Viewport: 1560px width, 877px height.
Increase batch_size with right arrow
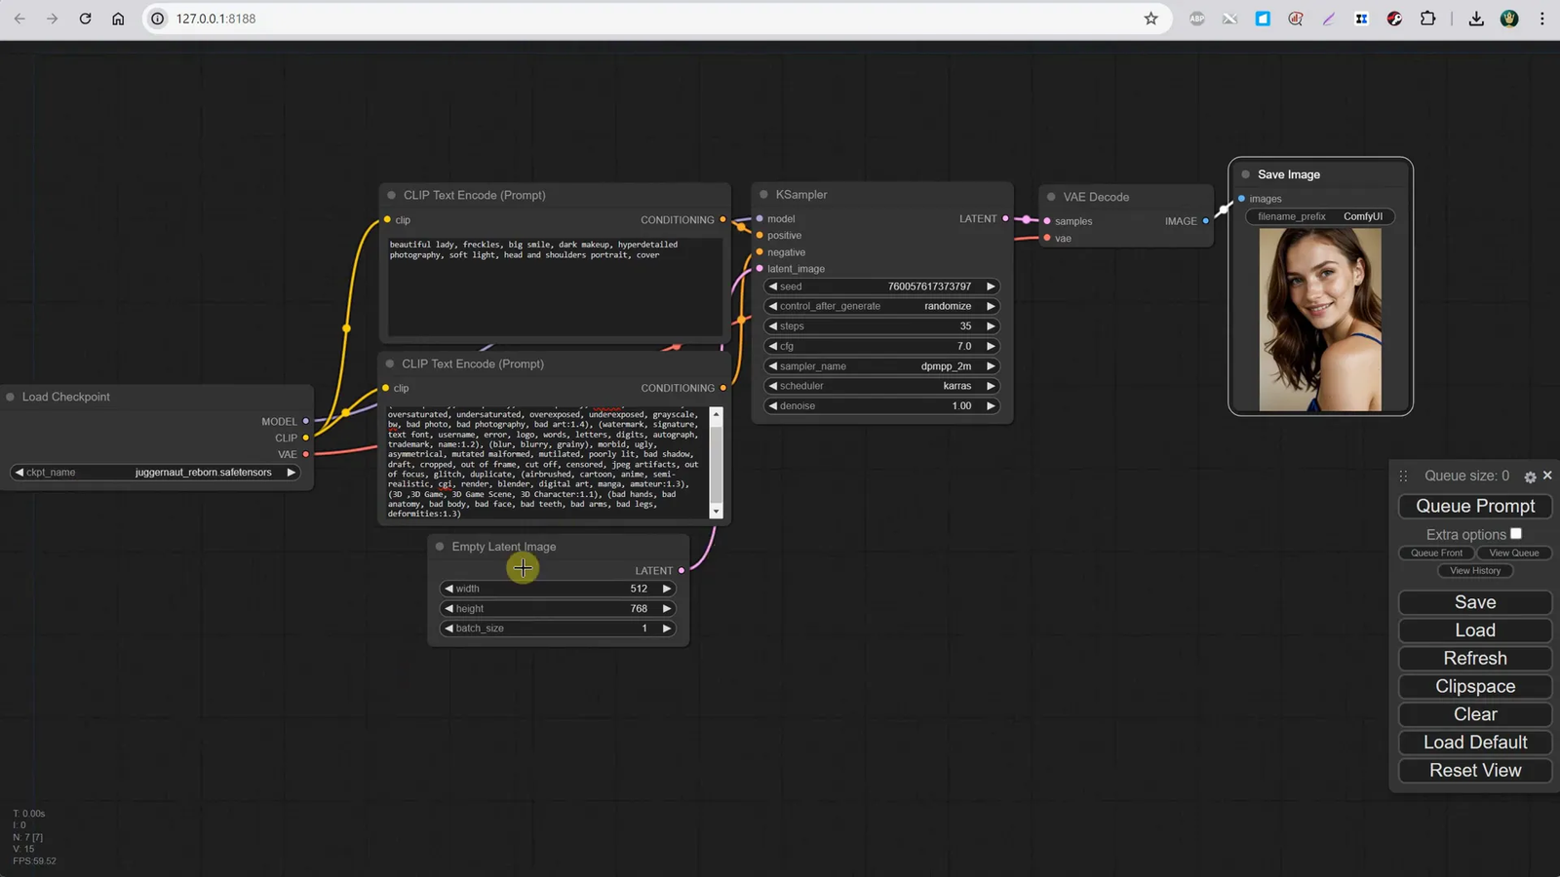coord(667,629)
